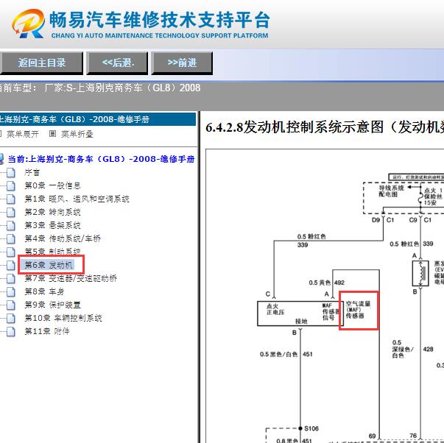
Task: Click the 当前车型 vehicle info text
Action: click(x=99, y=88)
